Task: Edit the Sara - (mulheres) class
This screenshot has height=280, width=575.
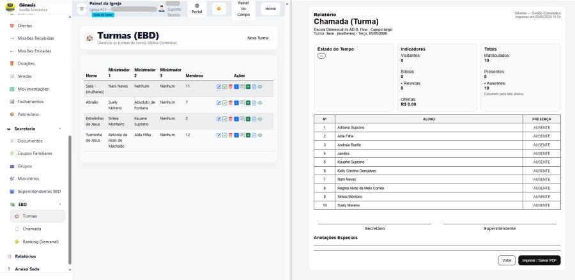Action: 219,86
